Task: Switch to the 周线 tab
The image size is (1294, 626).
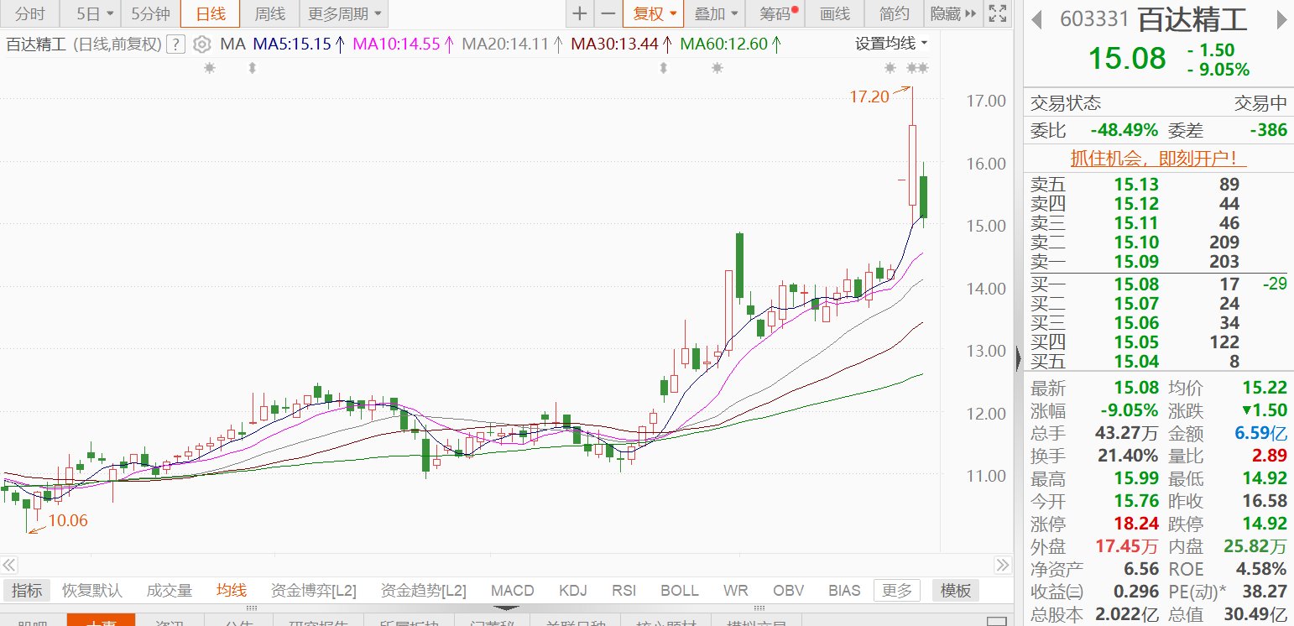Action: coord(269,13)
